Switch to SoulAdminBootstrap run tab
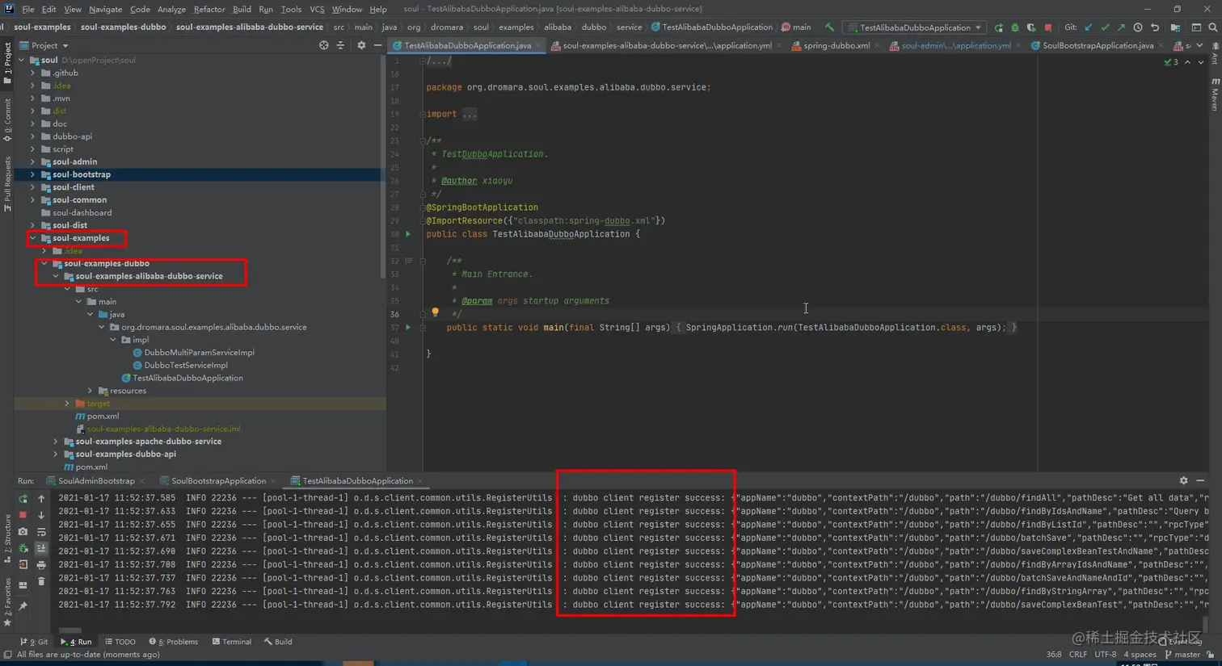The width and height of the screenshot is (1222, 666). [95, 480]
